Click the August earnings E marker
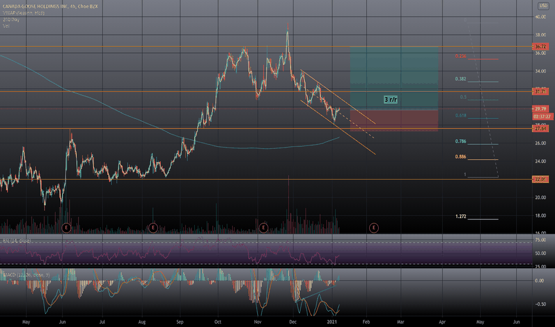 (x=153, y=228)
